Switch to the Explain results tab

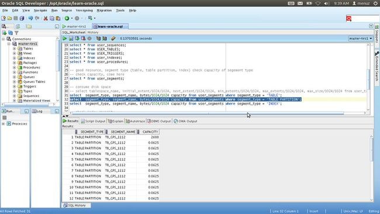click(x=115, y=121)
